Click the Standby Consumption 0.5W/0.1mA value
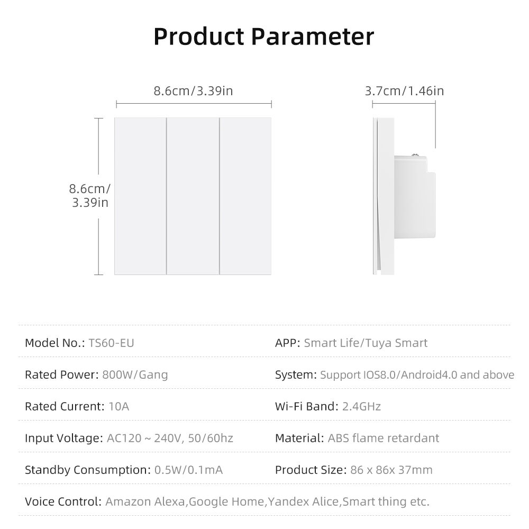Viewport: 529px width, 529px height. [188, 470]
